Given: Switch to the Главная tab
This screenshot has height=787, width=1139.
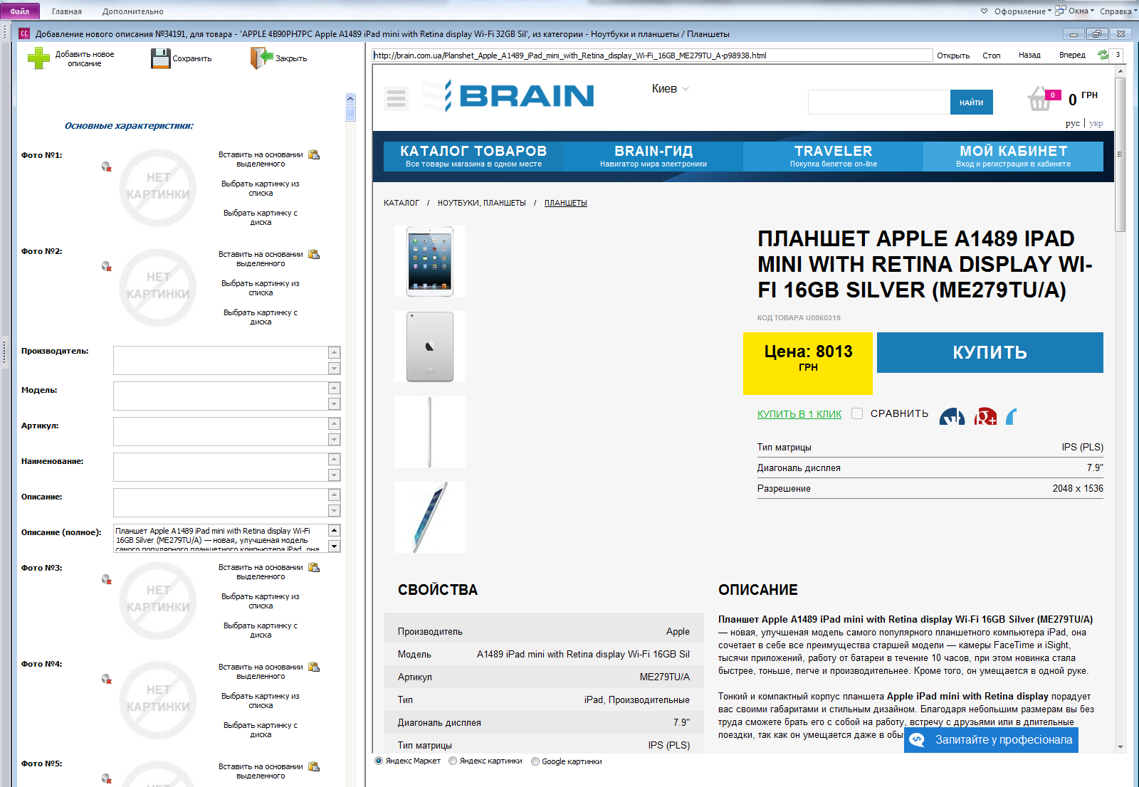Looking at the screenshot, I should [x=67, y=11].
